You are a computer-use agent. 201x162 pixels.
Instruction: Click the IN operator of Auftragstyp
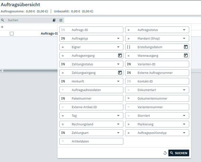click(x=63, y=39)
